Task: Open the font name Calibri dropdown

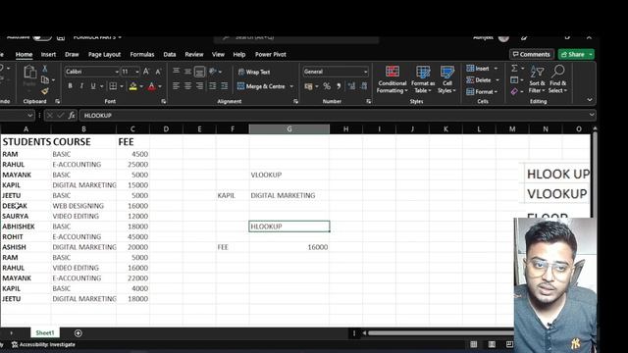Action: (x=117, y=72)
